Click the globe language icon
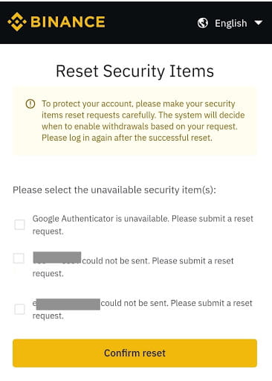This screenshot has width=272, height=381. click(x=203, y=23)
